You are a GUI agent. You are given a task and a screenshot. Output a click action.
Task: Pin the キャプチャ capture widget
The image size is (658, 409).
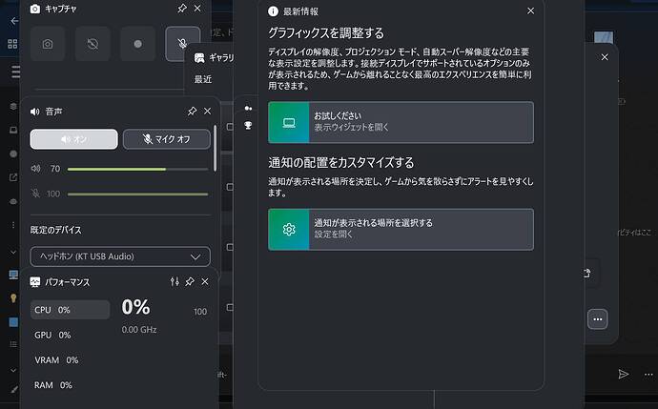point(182,9)
